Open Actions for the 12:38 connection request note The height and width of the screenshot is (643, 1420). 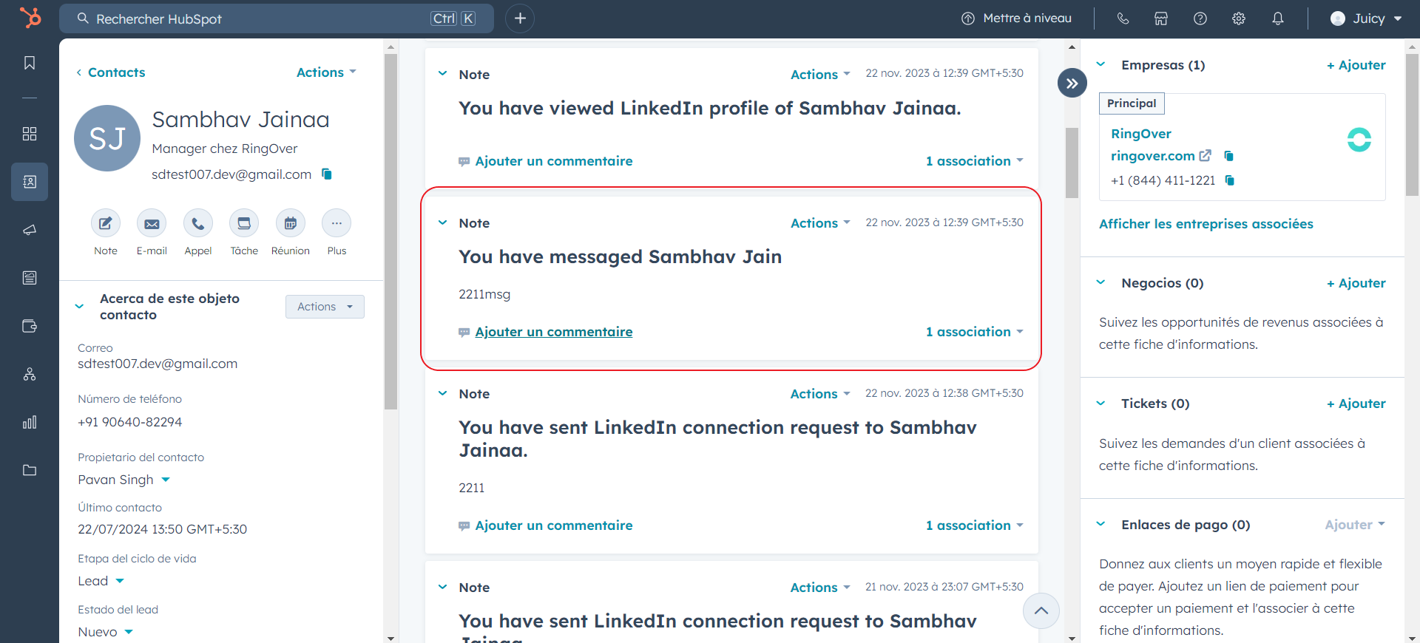point(820,394)
